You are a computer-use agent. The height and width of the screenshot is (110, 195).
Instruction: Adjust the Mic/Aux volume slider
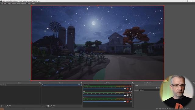coord(105,102)
